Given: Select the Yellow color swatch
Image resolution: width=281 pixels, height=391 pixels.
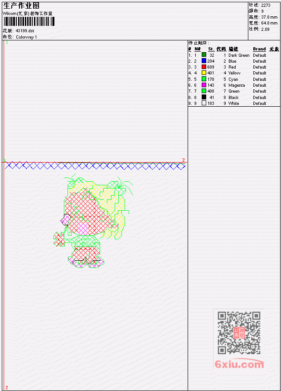Looking at the screenshot, I should pyautogui.click(x=204, y=73).
